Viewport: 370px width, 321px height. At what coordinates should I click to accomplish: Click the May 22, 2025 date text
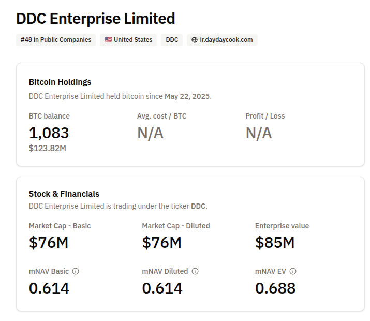point(187,96)
